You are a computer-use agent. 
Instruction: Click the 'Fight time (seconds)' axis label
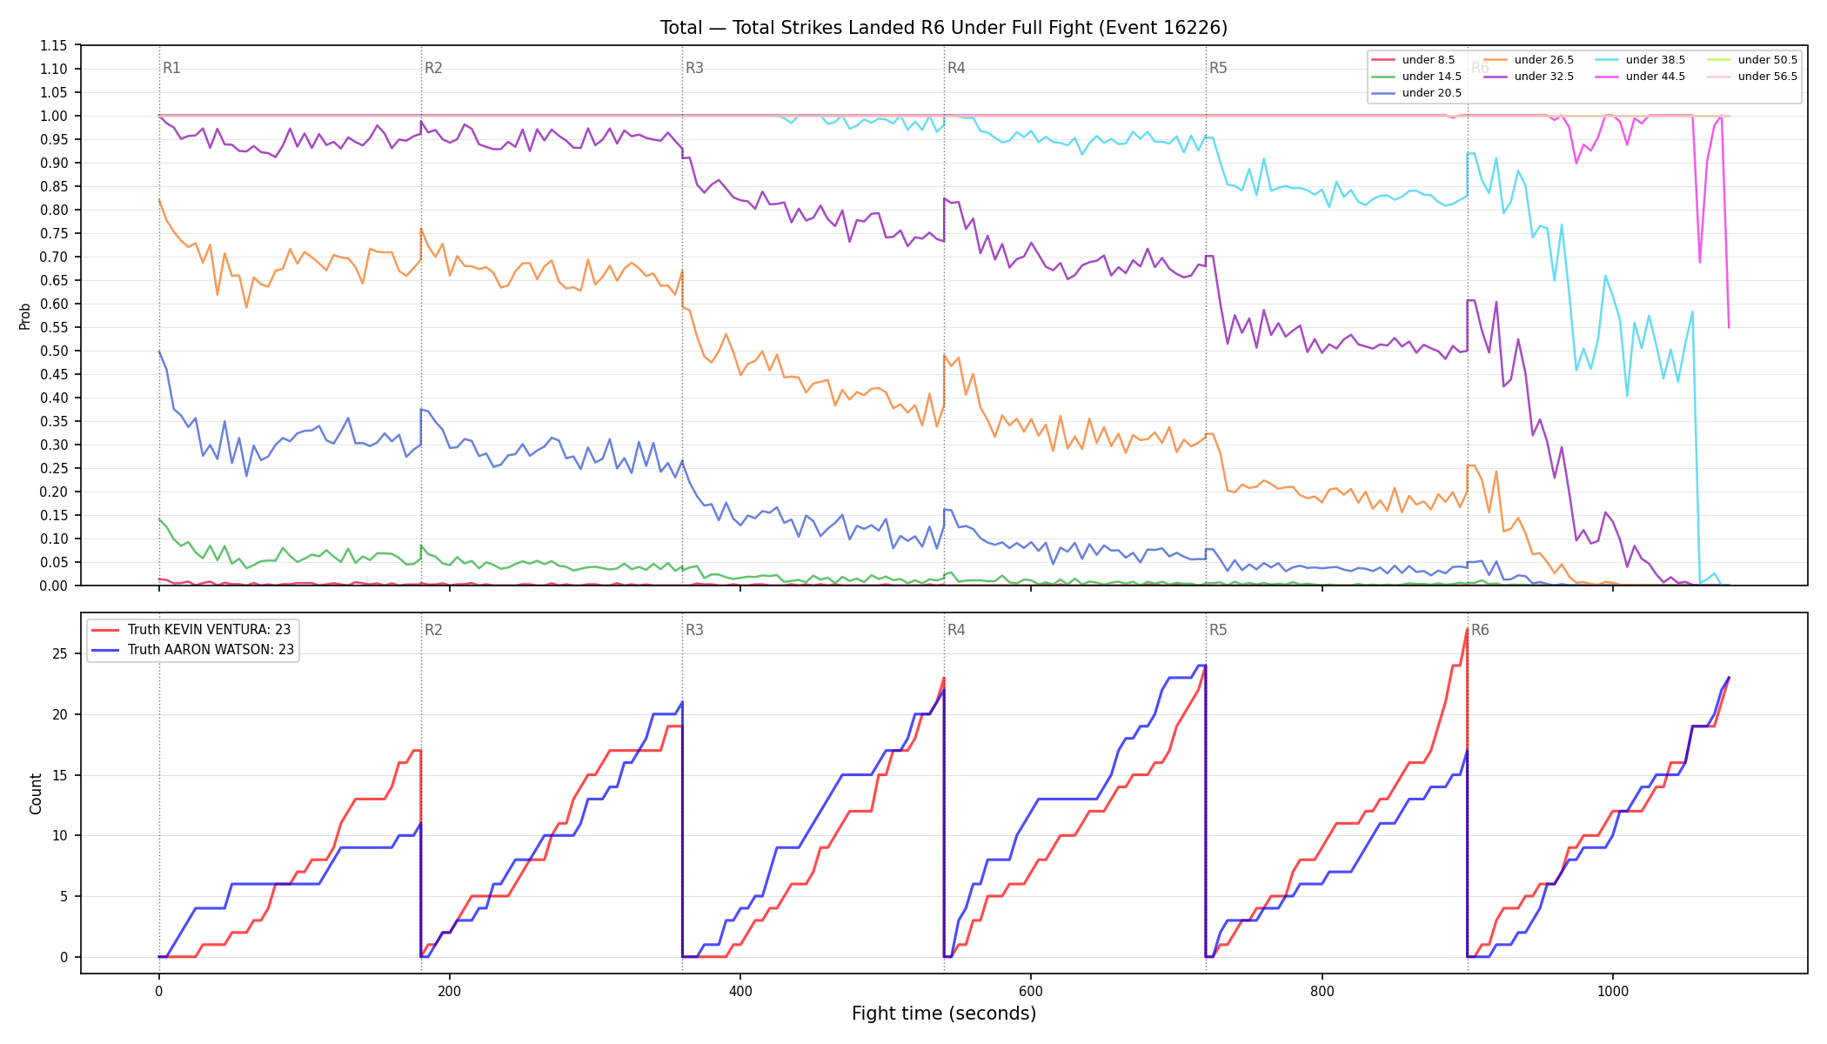[944, 1014]
